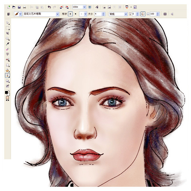The height and width of the screenshot is (191, 191).
Task: Click the white background color swatch
Action: coord(8,94)
